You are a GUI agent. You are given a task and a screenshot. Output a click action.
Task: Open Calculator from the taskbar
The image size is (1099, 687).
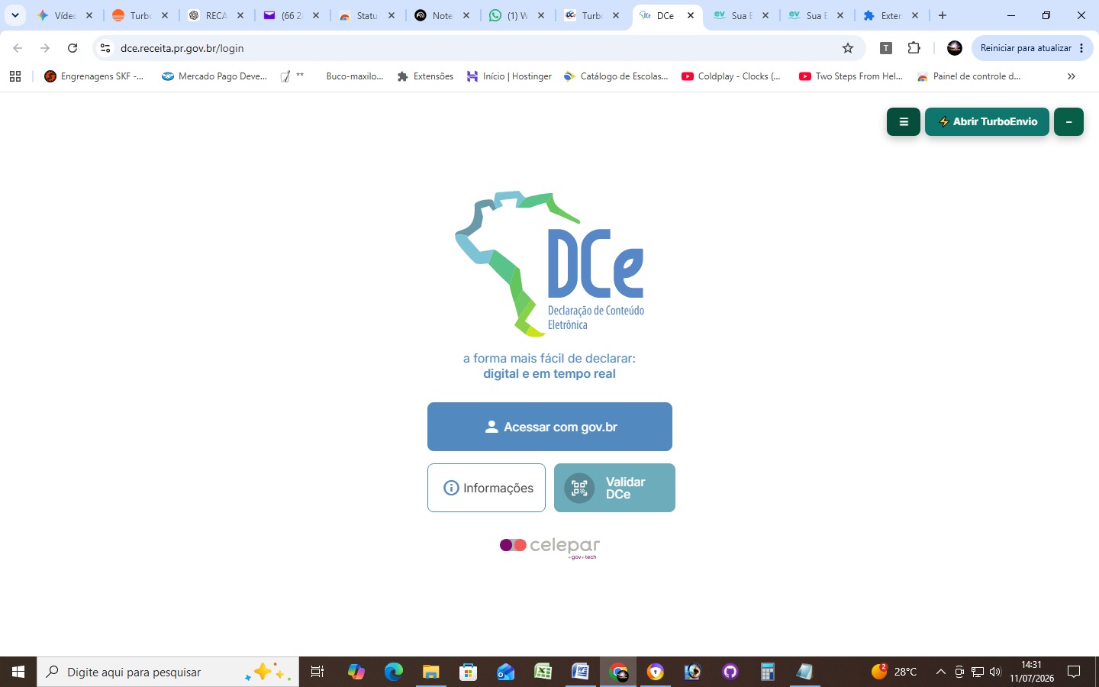[x=768, y=672]
